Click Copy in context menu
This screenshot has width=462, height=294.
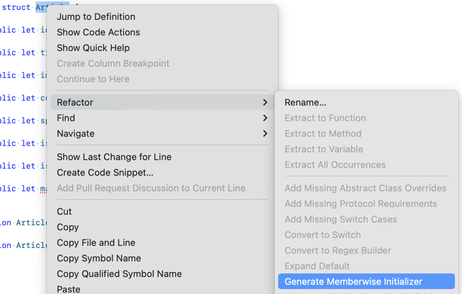68,227
